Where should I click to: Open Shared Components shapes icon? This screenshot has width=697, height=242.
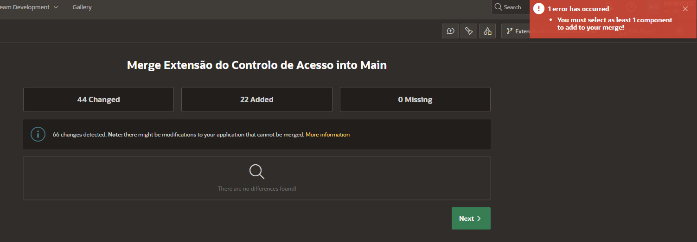click(487, 31)
